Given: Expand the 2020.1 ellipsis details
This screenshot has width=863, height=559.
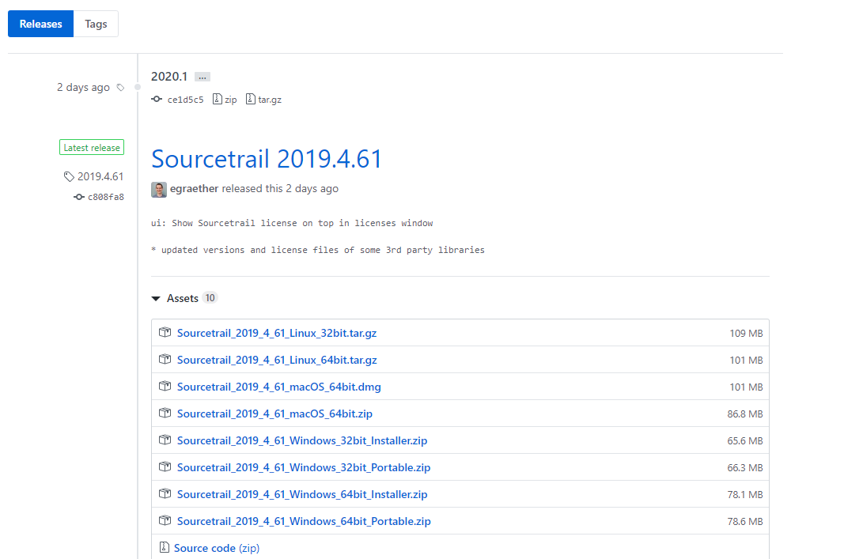Looking at the screenshot, I should (203, 77).
